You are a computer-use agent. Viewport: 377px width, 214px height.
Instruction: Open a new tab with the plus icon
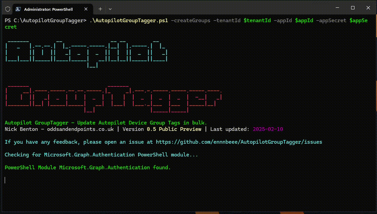(100, 9)
